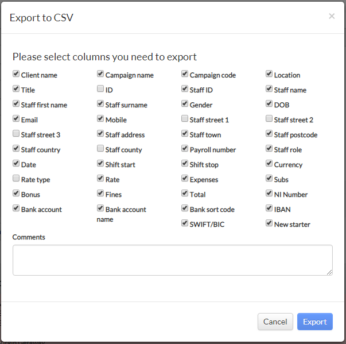The image size is (346, 344).
Task: Enable the ID column checkbox
Action: [100, 88]
